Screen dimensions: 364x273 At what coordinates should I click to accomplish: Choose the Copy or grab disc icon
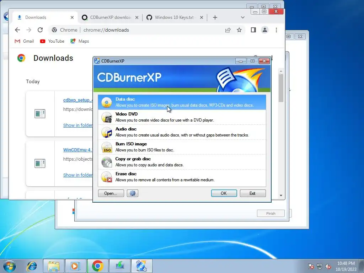(x=107, y=162)
